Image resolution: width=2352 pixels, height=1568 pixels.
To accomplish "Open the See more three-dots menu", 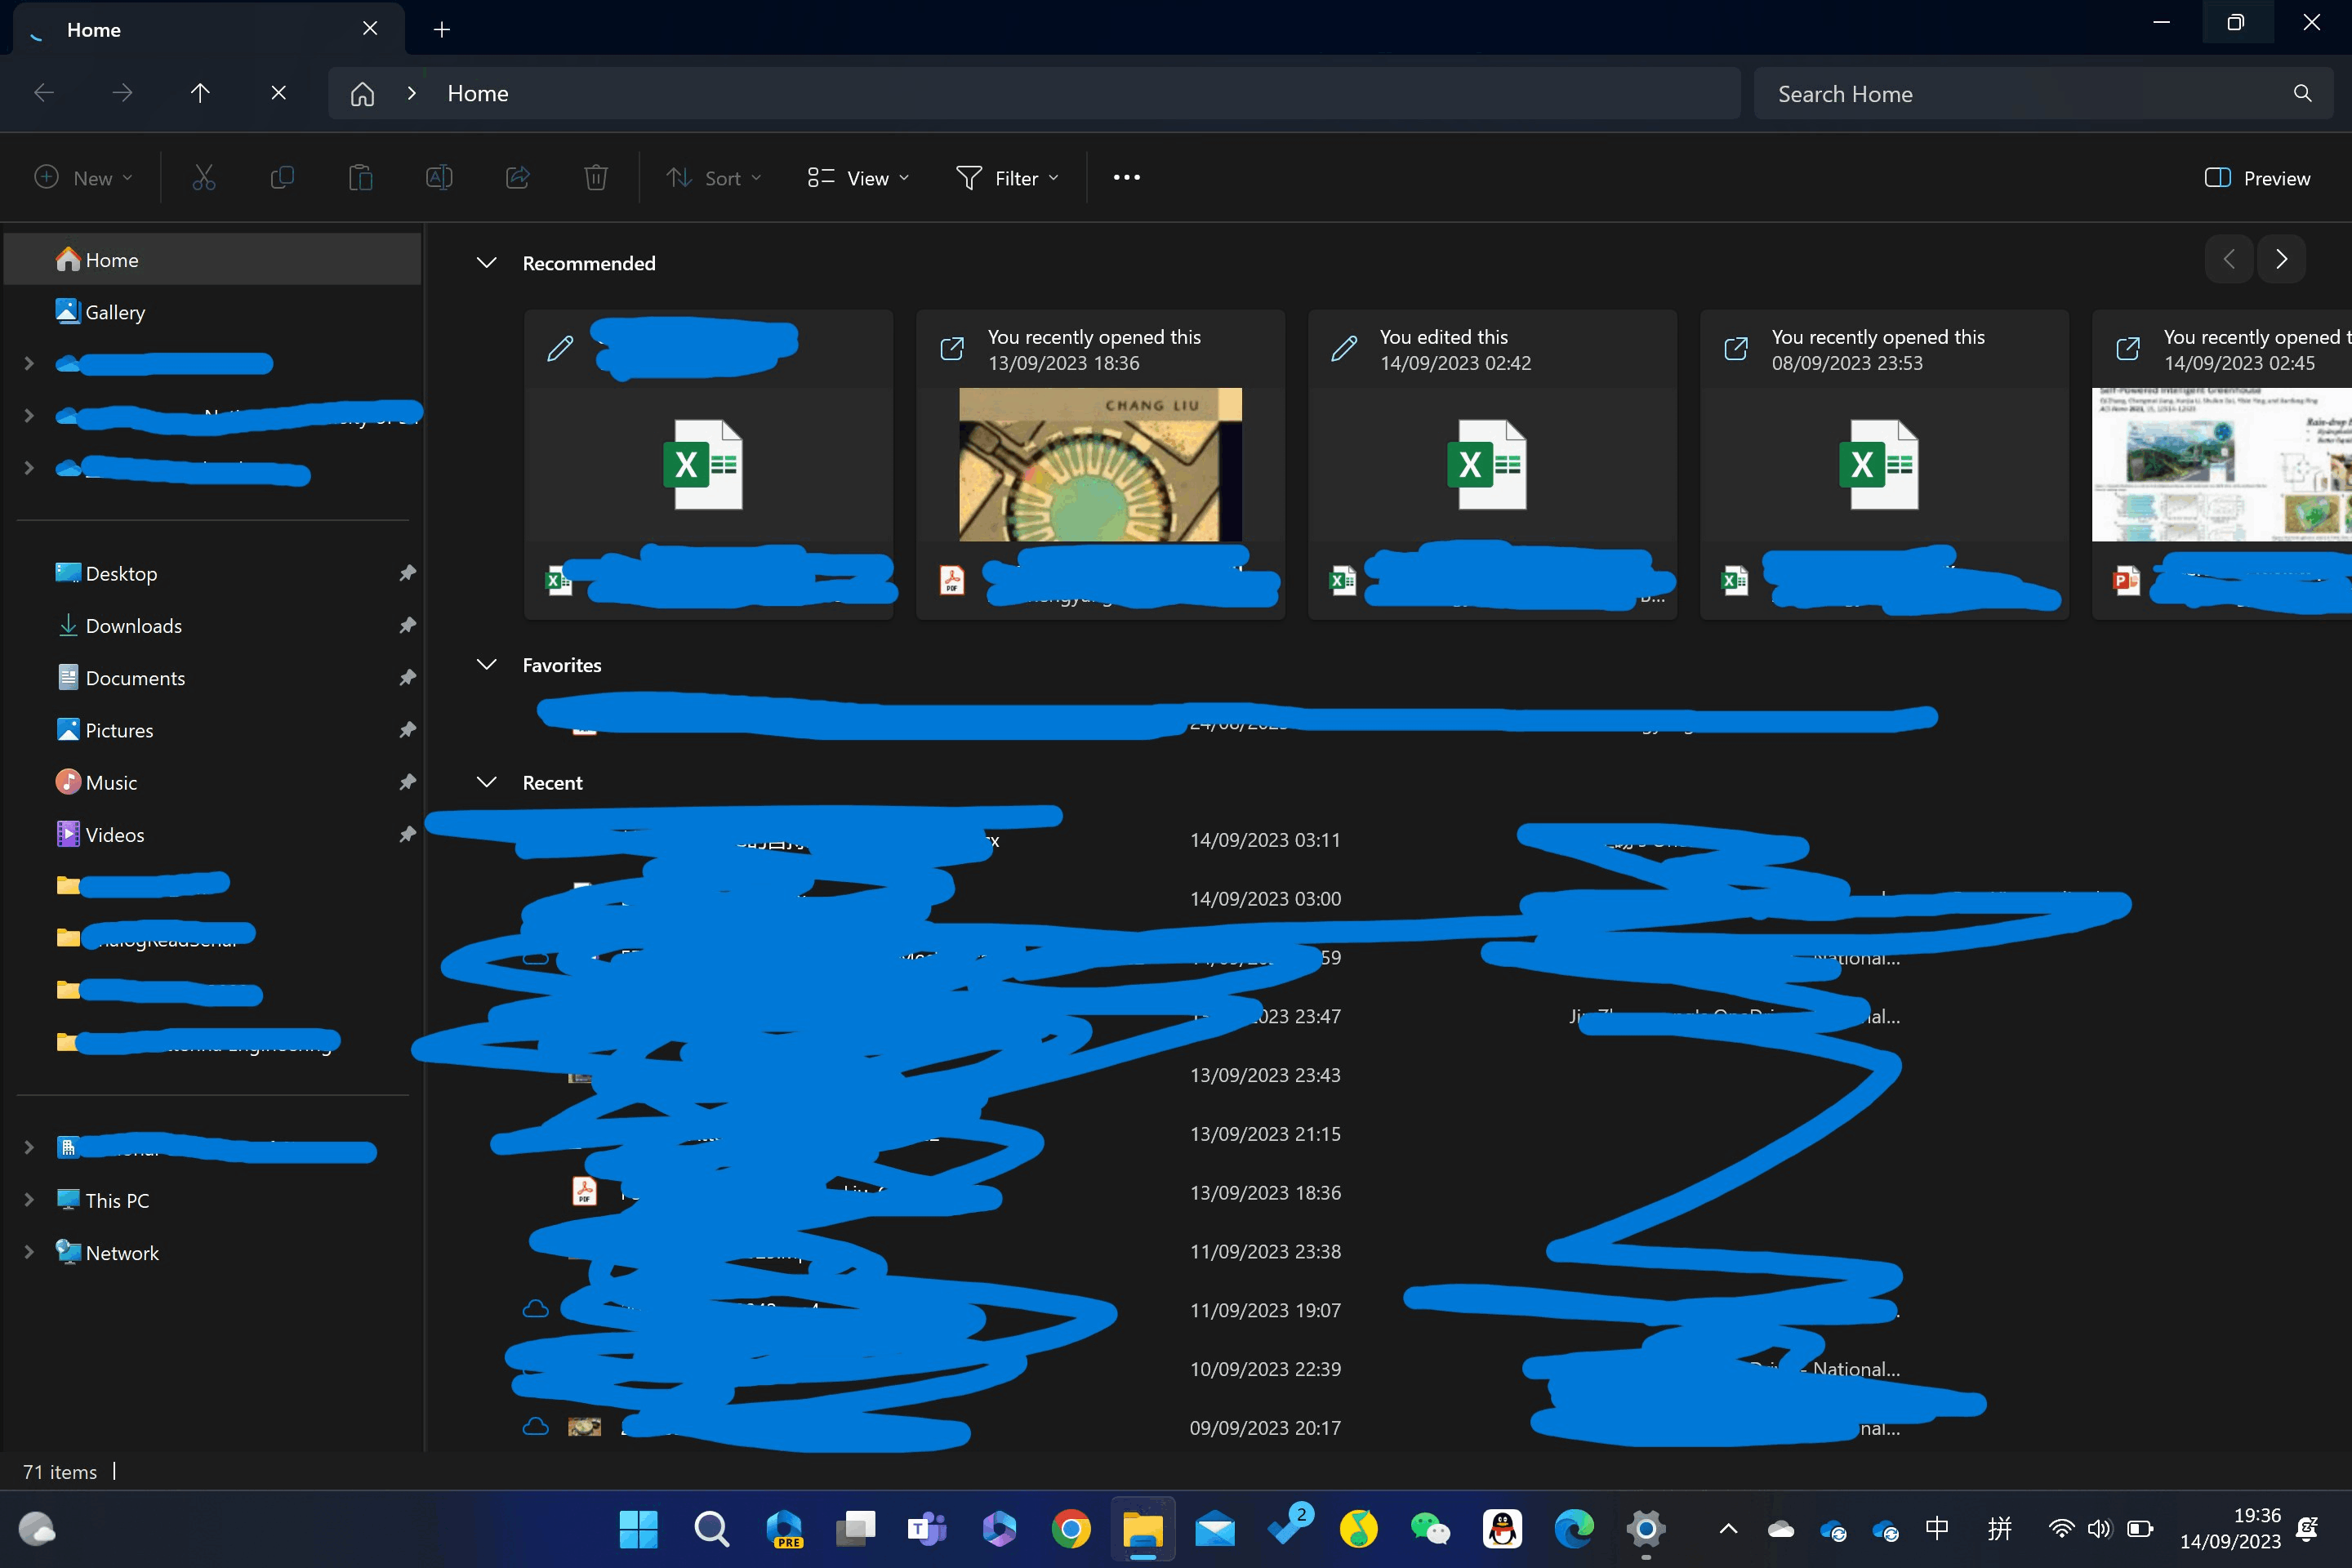I will tap(1126, 178).
